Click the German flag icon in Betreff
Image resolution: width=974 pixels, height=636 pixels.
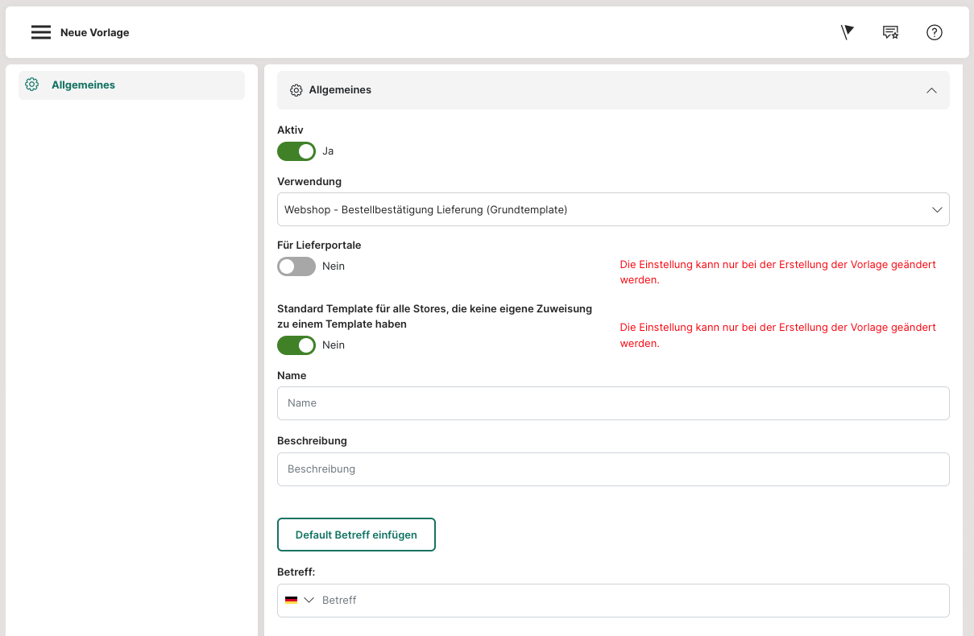[x=291, y=600]
